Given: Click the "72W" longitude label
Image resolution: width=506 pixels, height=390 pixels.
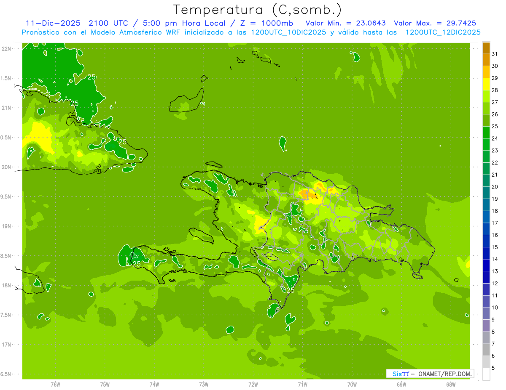Looking at the screenshot, I should [x=253, y=384].
